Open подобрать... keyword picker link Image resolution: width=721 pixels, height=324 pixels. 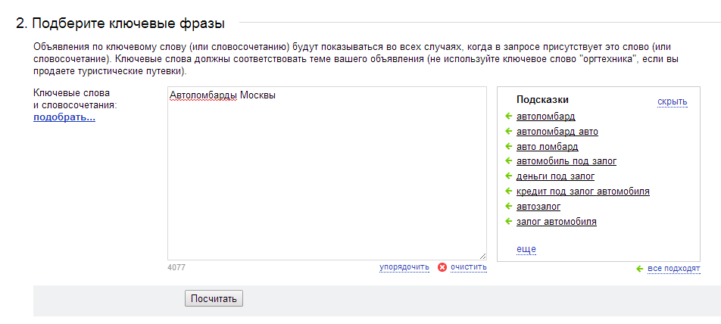tap(64, 117)
